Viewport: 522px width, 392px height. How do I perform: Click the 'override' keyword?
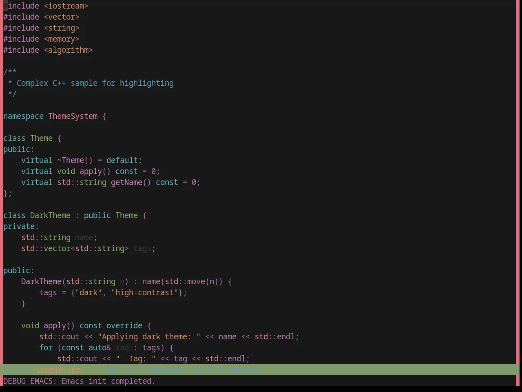tap(124, 325)
